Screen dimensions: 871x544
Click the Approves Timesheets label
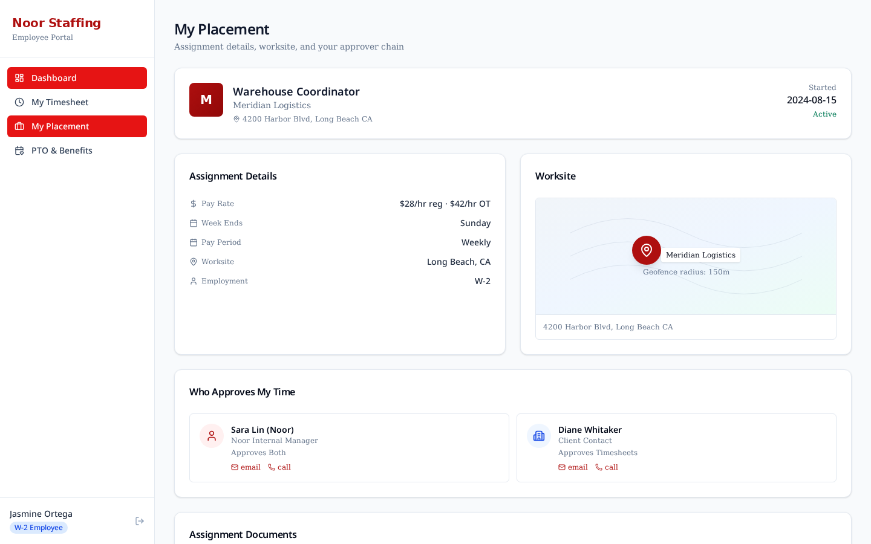(x=598, y=453)
